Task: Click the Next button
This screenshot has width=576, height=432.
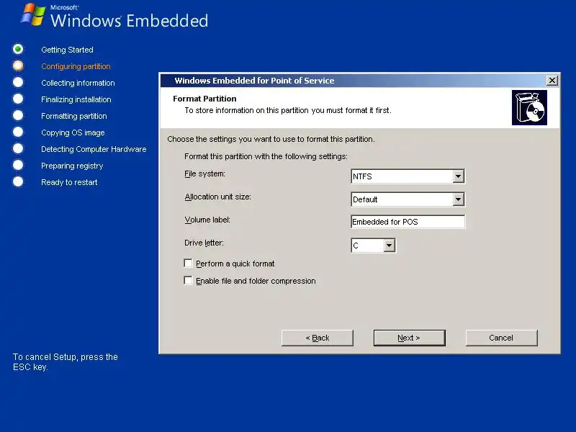Action: click(409, 338)
